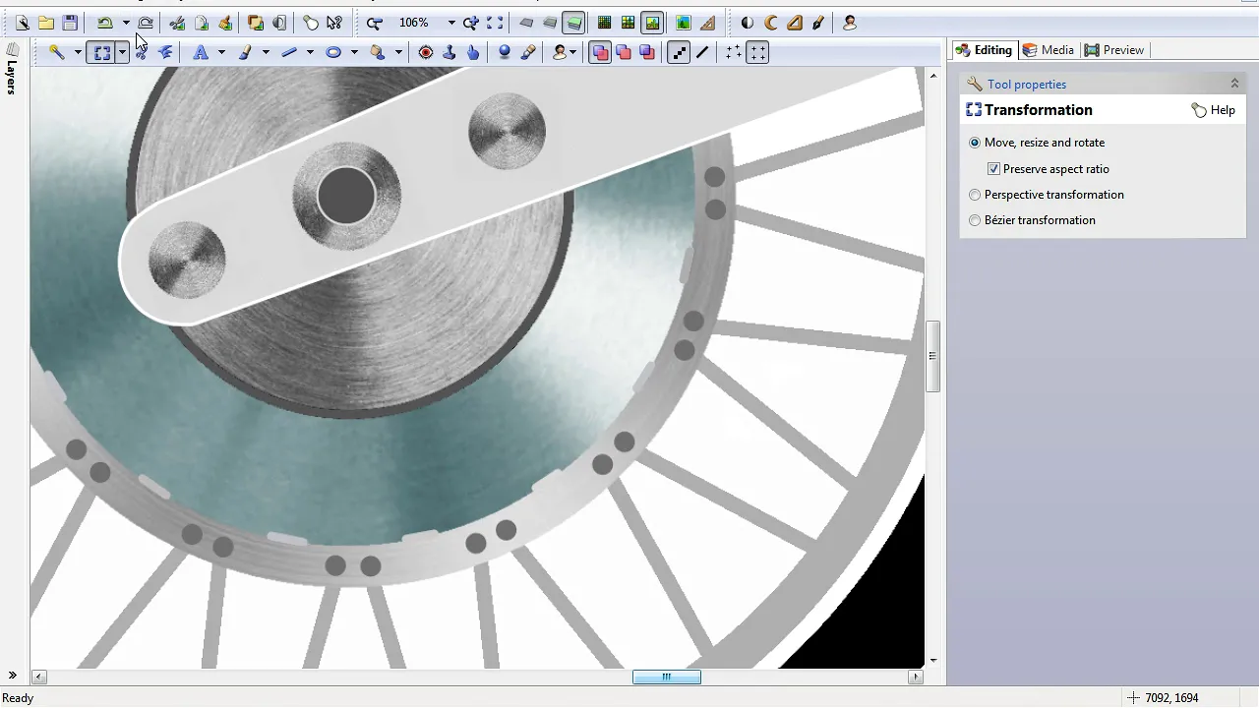
Task: Open the magic wand tool dropdown
Action: tap(78, 52)
